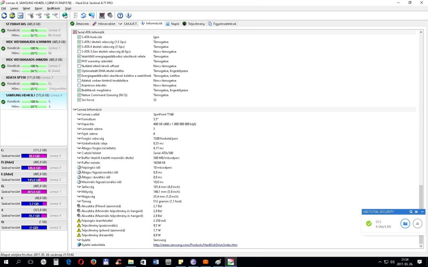Toggle Beállítások megőrzése checkbox
Viewport: 428px width, 267px height.
pyautogui.click(x=79, y=90)
